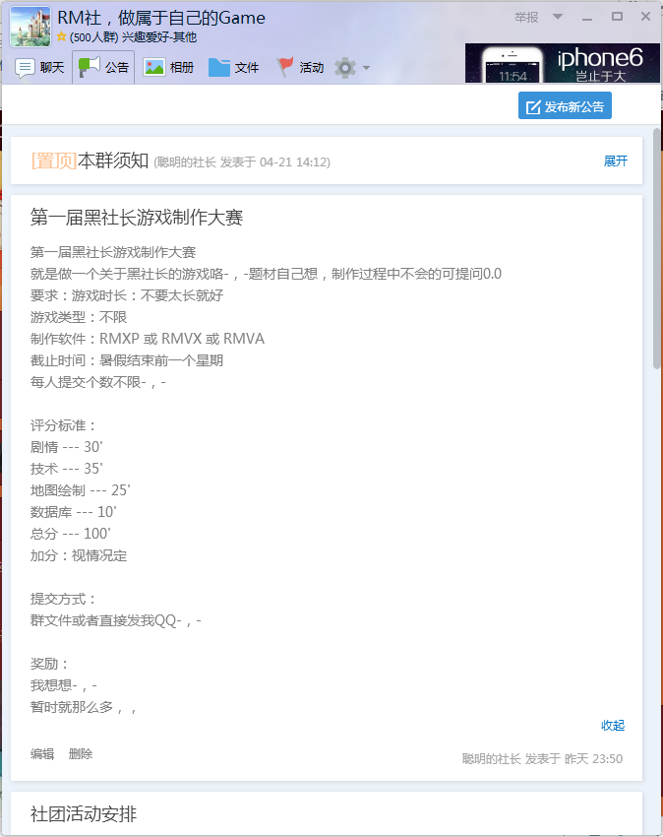Click 发布新公告 publish announcement button
663x837 pixels.
565,105
